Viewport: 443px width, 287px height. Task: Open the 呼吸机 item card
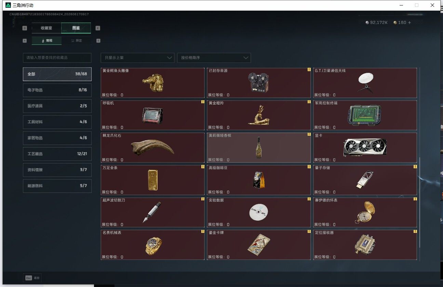click(153, 115)
